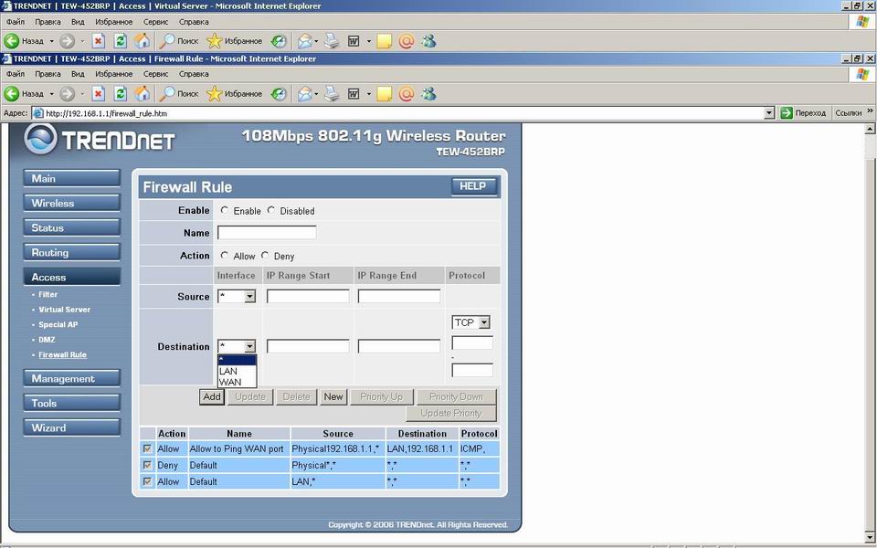This screenshot has height=548, width=877.
Task: Select the * option in Destination dropdown list
Action: click(237, 360)
